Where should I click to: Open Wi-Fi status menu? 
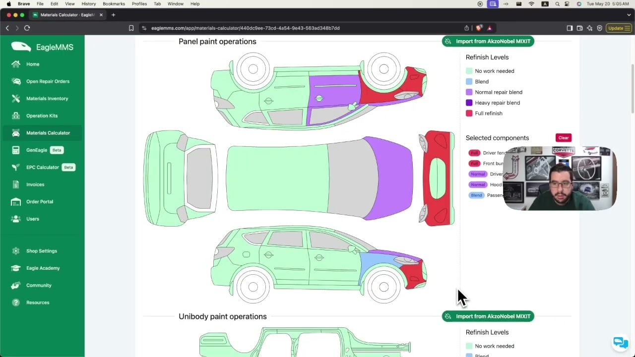coord(531,4)
